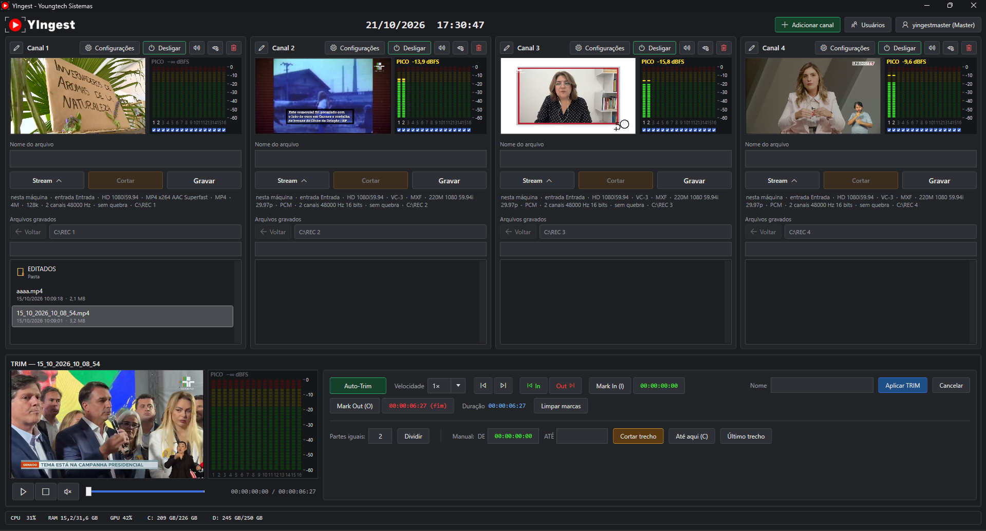The height and width of the screenshot is (531, 986).
Task: Turn off Canal 3 with Desligar
Action: 655,48
